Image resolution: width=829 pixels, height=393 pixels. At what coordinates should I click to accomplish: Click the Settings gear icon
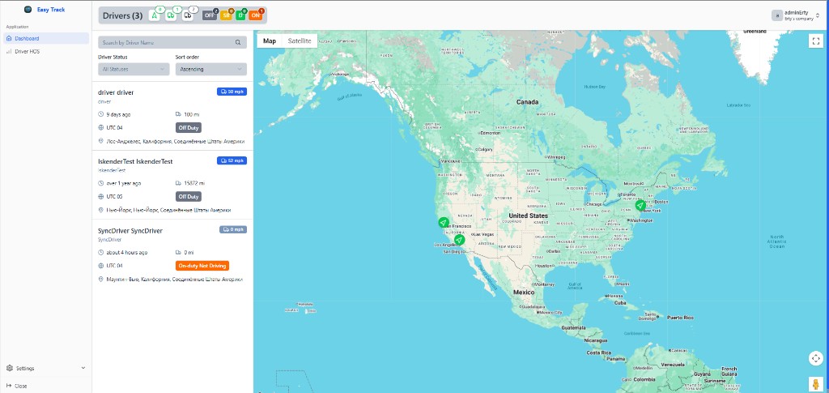[10, 368]
